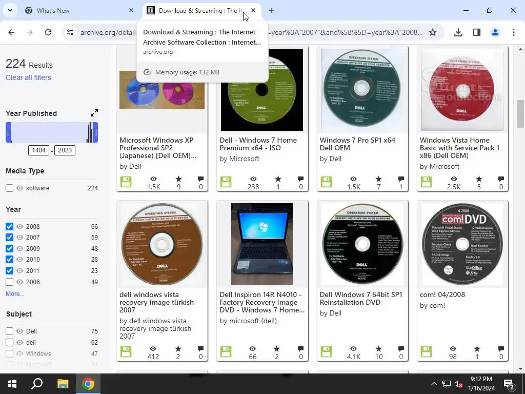This screenshot has height=394, width=525.
Task: Open the Windows Start menu
Action: (12, 384)
